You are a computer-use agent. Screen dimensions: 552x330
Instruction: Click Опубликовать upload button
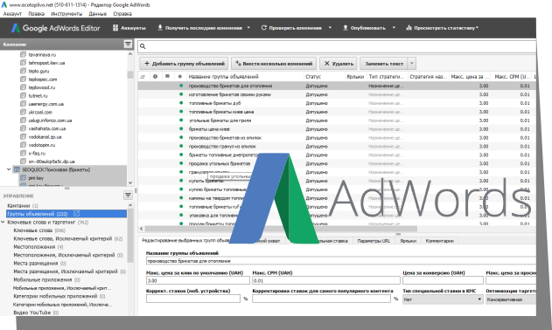click(364, 28)
